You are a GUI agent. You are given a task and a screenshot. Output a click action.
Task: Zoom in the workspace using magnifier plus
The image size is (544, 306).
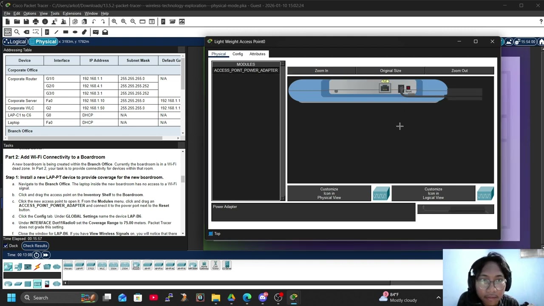(114, 22)
